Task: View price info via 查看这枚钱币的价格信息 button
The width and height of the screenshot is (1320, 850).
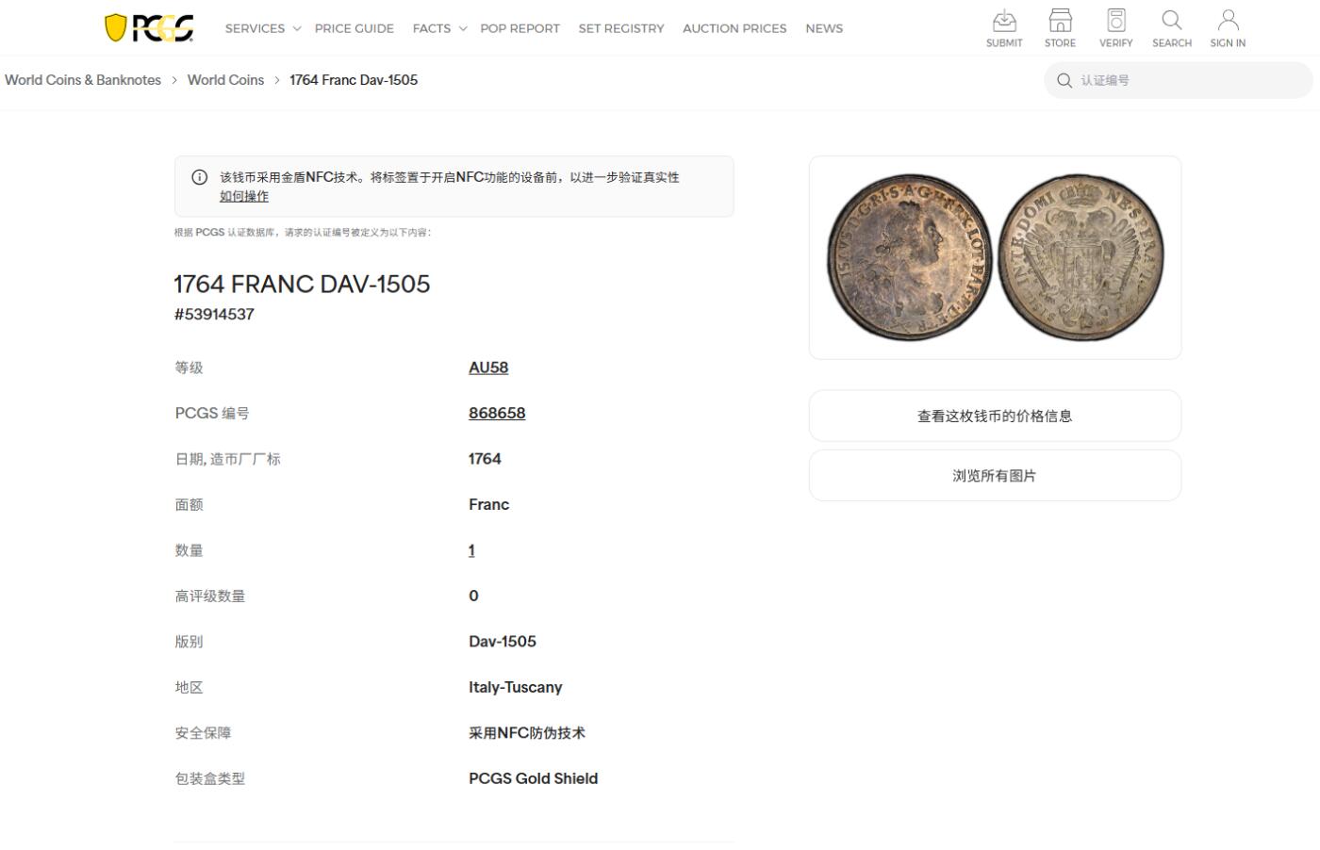Action: click(x=995, y=416)
